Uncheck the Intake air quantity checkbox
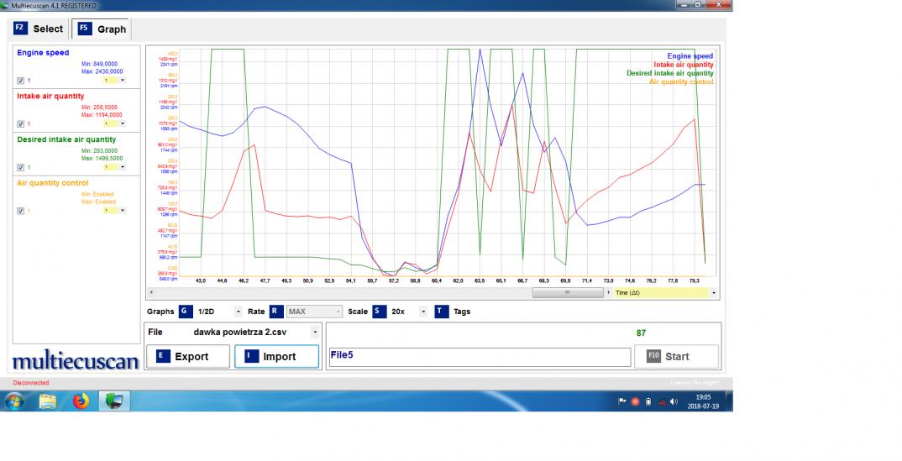The image size is (902, 461). coord(21,123)
